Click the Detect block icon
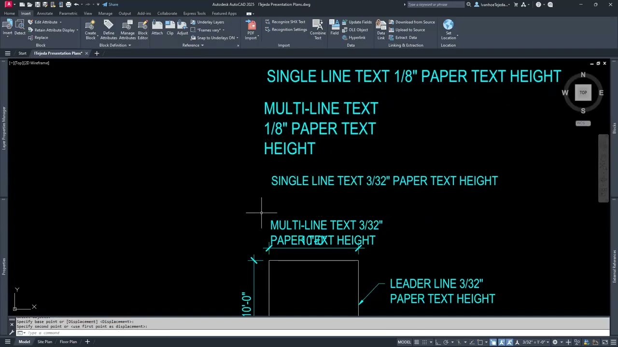 tap(20, 27)
